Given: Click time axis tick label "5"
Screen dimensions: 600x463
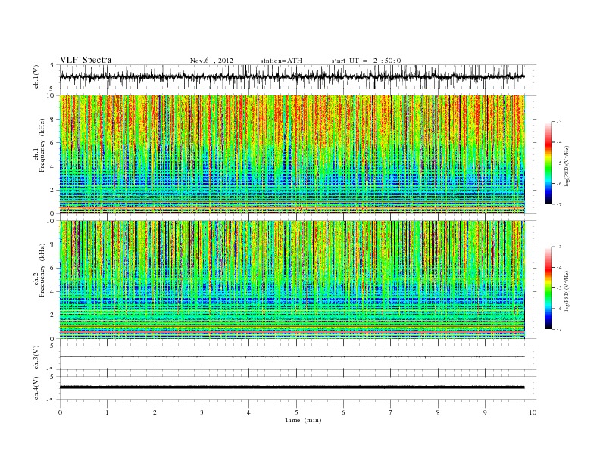Looking at the screenshot, I should coord(296,412).
